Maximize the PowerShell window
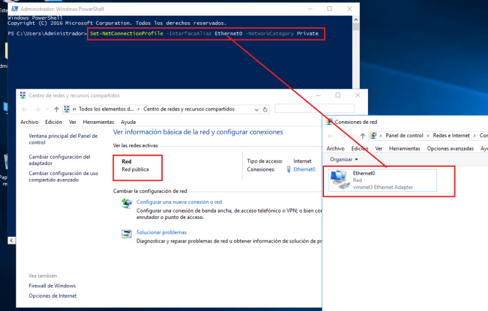This screenshot has height=311, width=488. pos(330,9)
